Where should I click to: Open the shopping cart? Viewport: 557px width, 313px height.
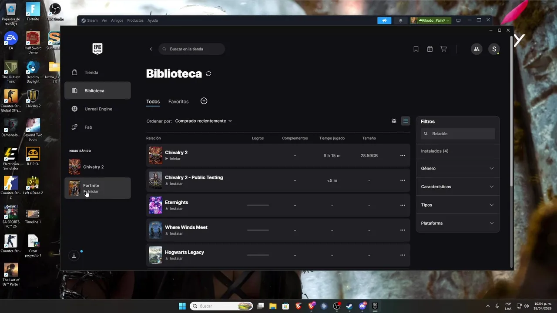(x=443, y=49)
